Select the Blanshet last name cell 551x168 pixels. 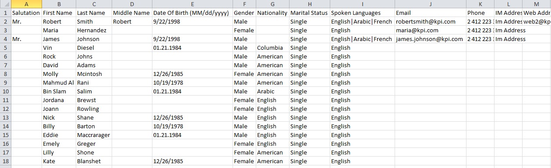94,161
